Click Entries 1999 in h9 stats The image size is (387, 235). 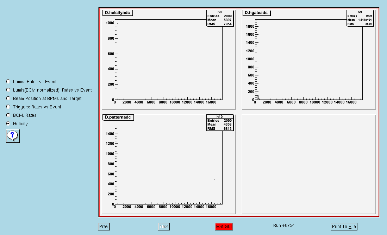(360, 16)
